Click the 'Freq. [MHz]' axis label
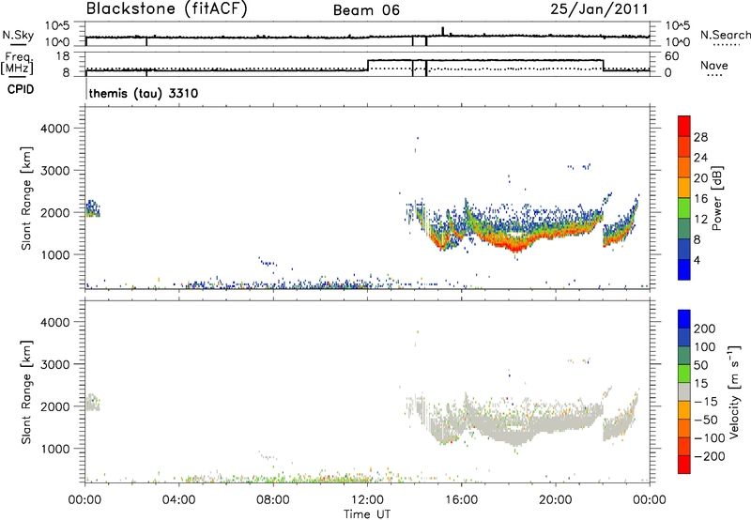 18,64
